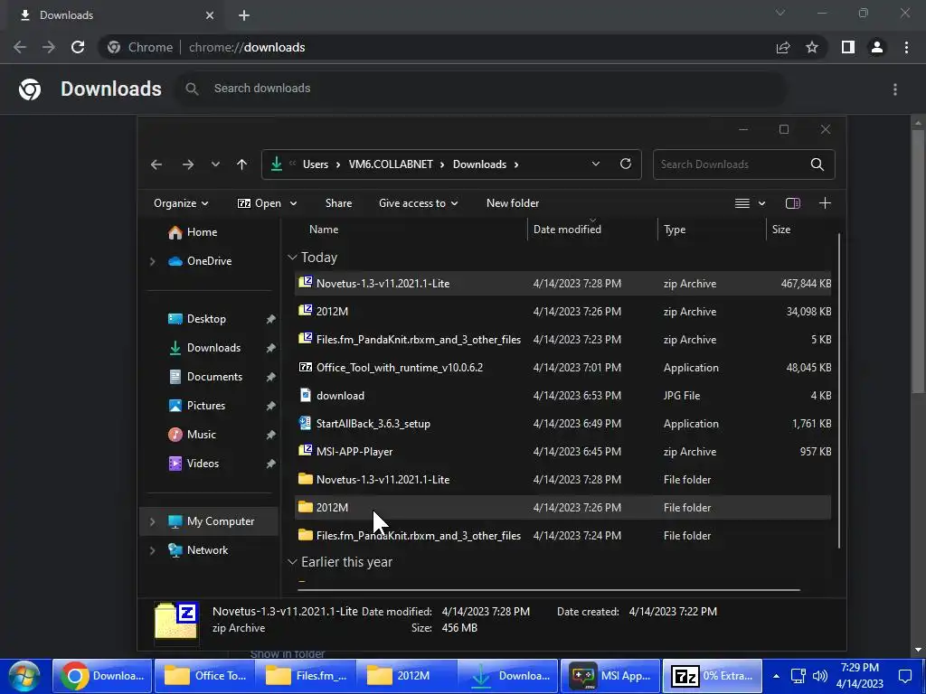Viewport: 926px width, 694px height.
Task: Create a New folder
Action: click(x=513, y=203)
